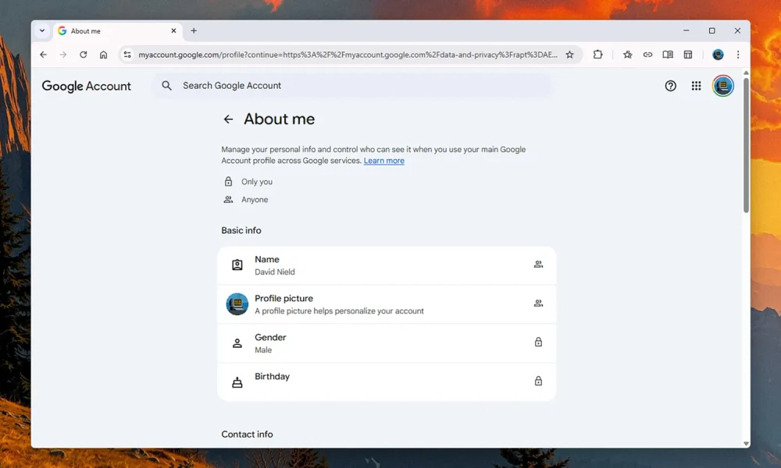Open the favorites list star icon

[628, 55]
